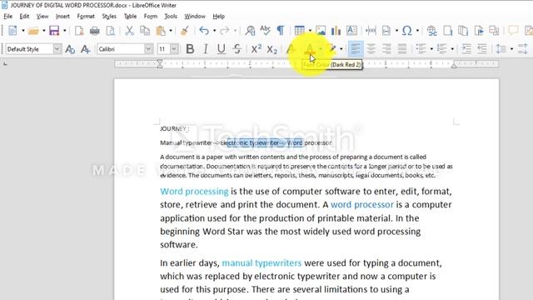Image resolution: width=533 pixels, height=300 pixels.
Task: Click the Insert Endnote icon
Action: coord(463,31)
